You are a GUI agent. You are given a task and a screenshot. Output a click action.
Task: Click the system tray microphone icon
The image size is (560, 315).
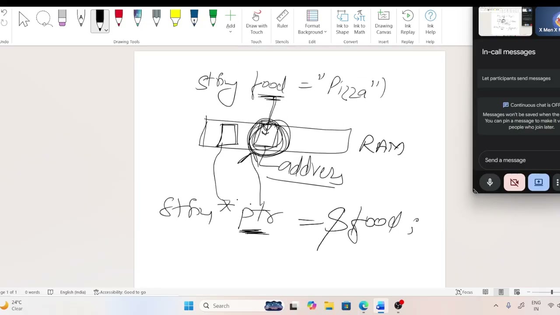point(508,306)
